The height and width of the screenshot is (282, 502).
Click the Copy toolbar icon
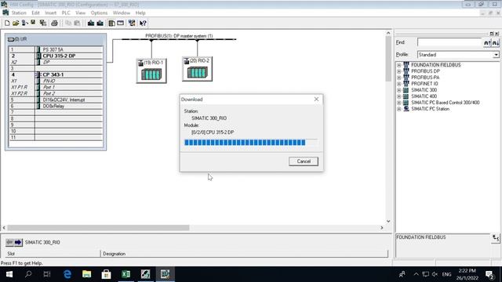click(68, 23)
